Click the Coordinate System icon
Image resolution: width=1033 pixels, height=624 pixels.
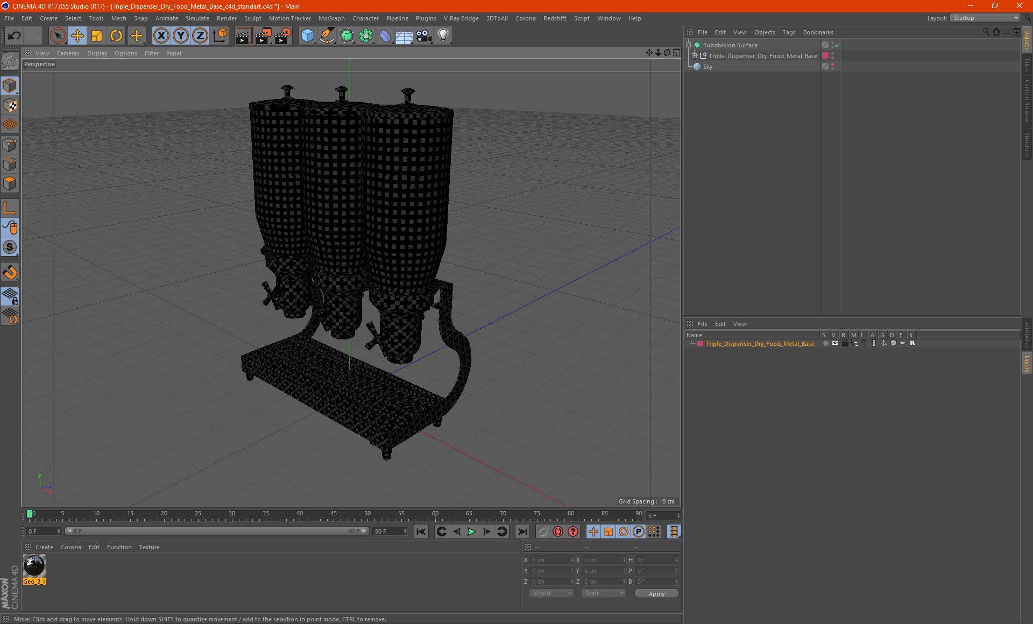pos(220,36)
